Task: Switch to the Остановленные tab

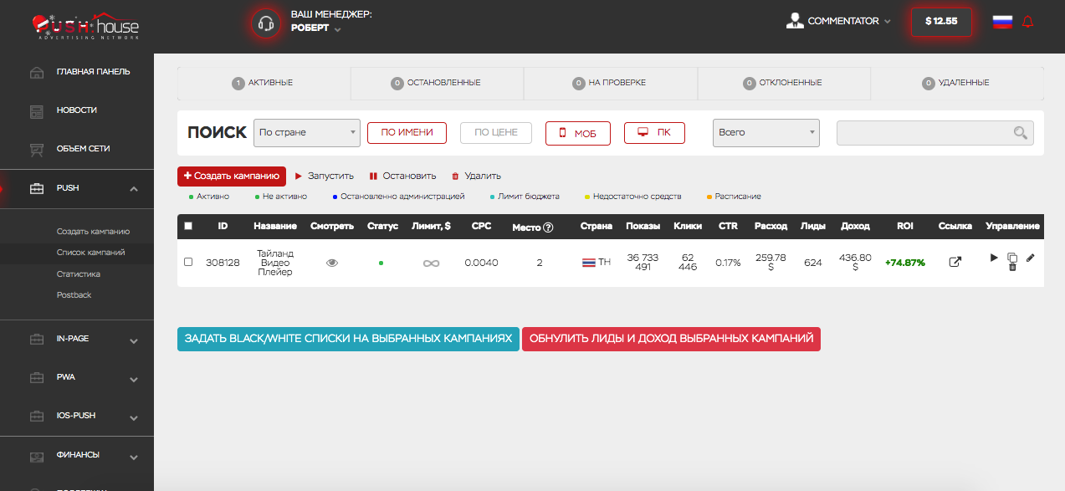Action: [x=437, y=83]
